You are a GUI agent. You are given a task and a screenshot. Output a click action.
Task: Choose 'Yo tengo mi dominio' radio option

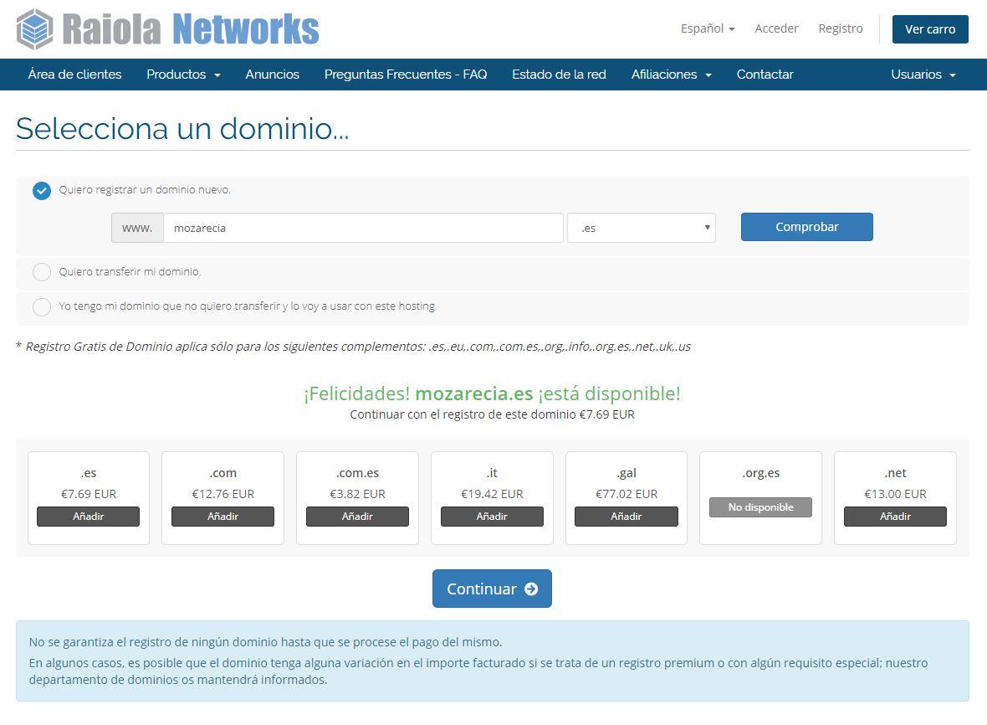click(42, 306)
